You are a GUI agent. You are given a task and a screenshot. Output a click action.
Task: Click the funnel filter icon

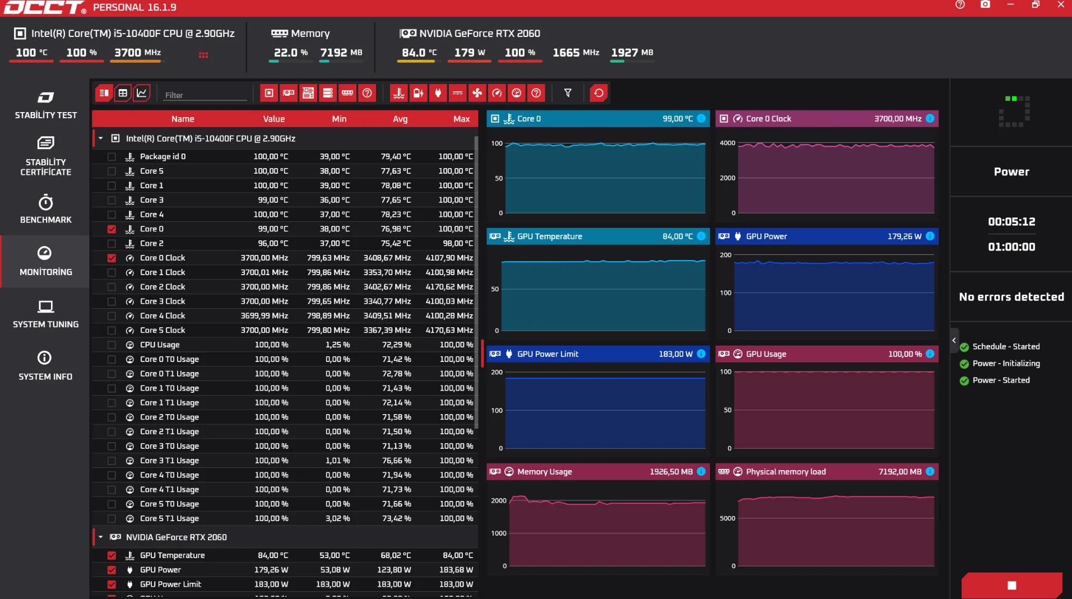tap(568, 93)
